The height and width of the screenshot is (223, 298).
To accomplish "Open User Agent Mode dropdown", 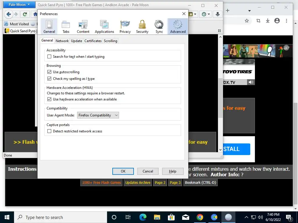I will coord(98,115).
